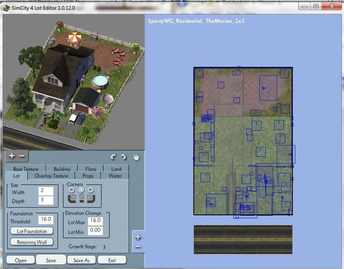This screenshot has height=269, width=344.
Task: Zoom in the 3D preview with plus icon
Action: 12,156
